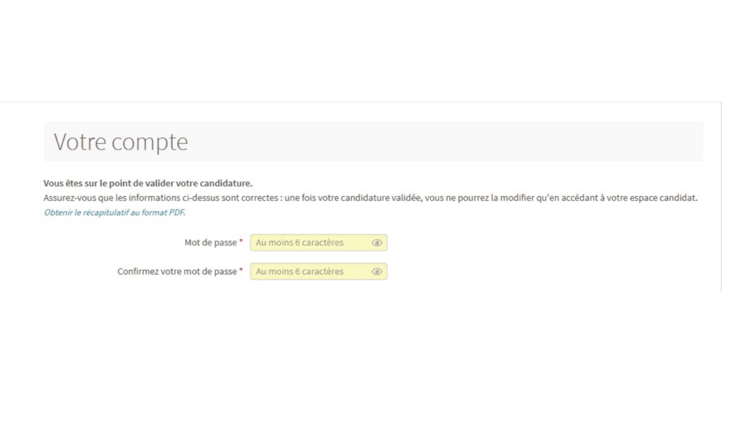745x428 pixels.
Task: Open the PDF récapitulatif link
Action: coord(114,213)
